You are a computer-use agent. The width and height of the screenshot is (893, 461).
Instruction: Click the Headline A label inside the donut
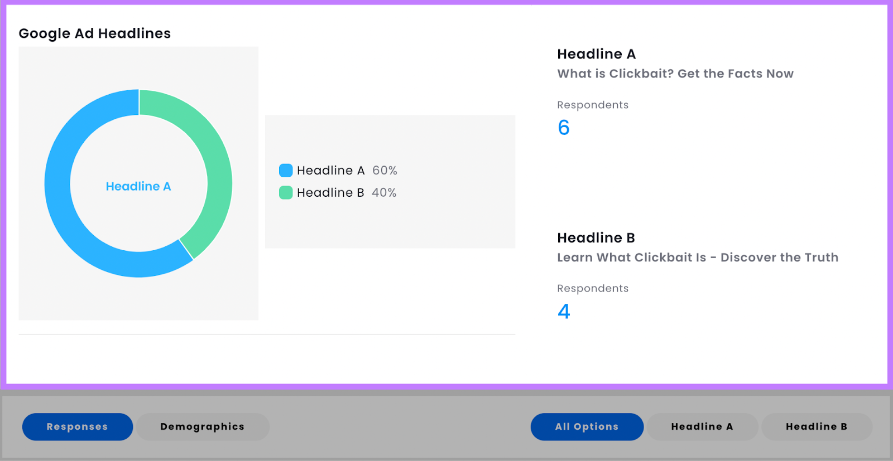[x=138, y=186]
